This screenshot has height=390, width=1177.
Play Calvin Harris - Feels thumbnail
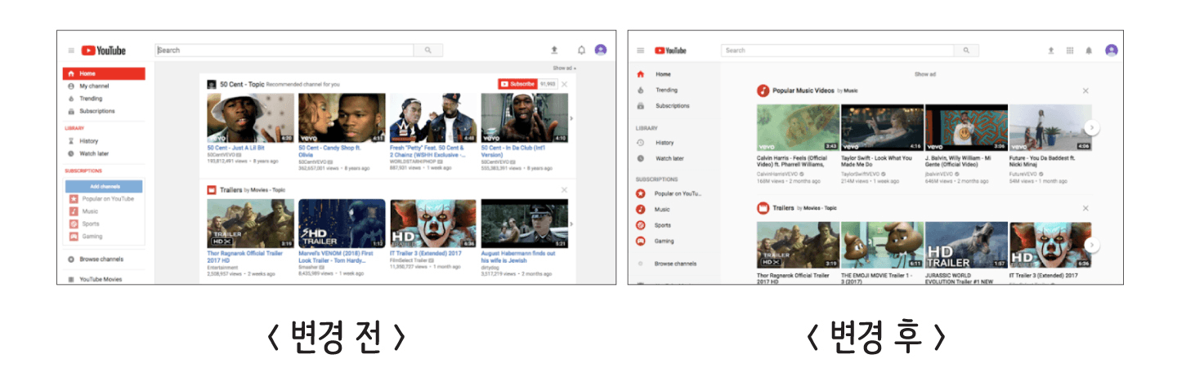(x=799, y=127)
